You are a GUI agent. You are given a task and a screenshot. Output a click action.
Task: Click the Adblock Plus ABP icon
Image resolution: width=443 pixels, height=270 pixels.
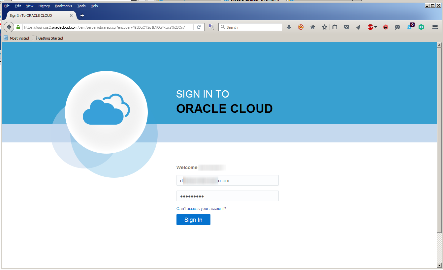(x=370, y=27)
